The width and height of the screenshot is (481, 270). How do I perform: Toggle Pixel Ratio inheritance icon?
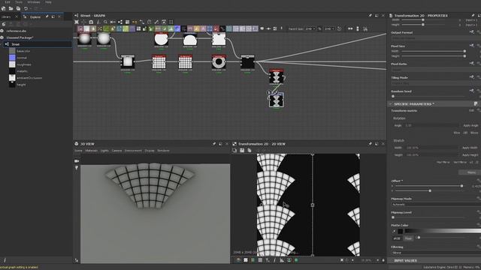(472, 64)
